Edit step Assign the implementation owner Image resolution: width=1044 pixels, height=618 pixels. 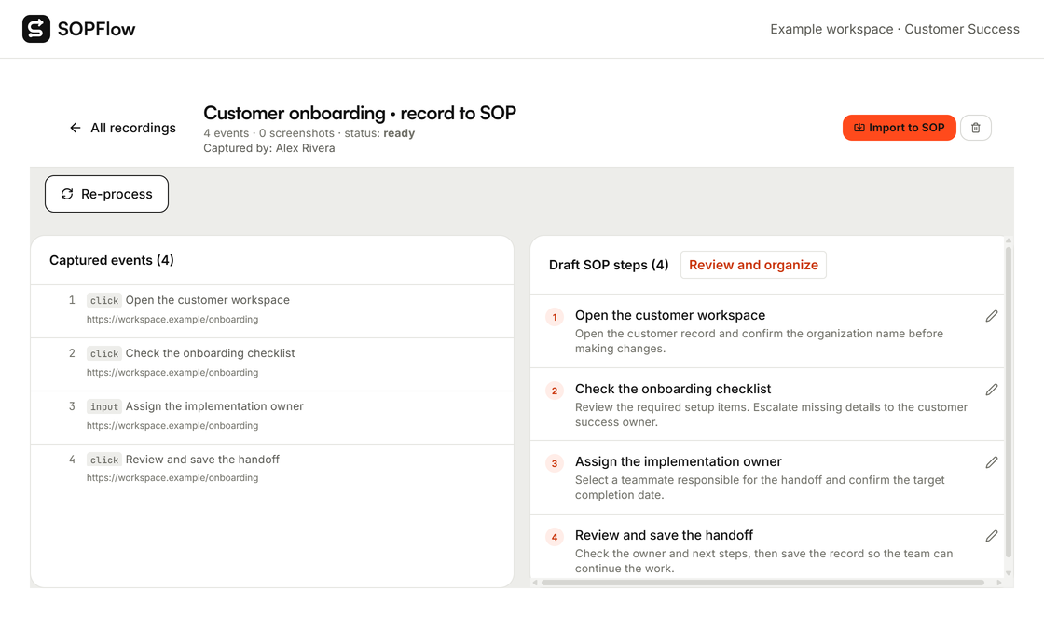(x=992, y=462)
